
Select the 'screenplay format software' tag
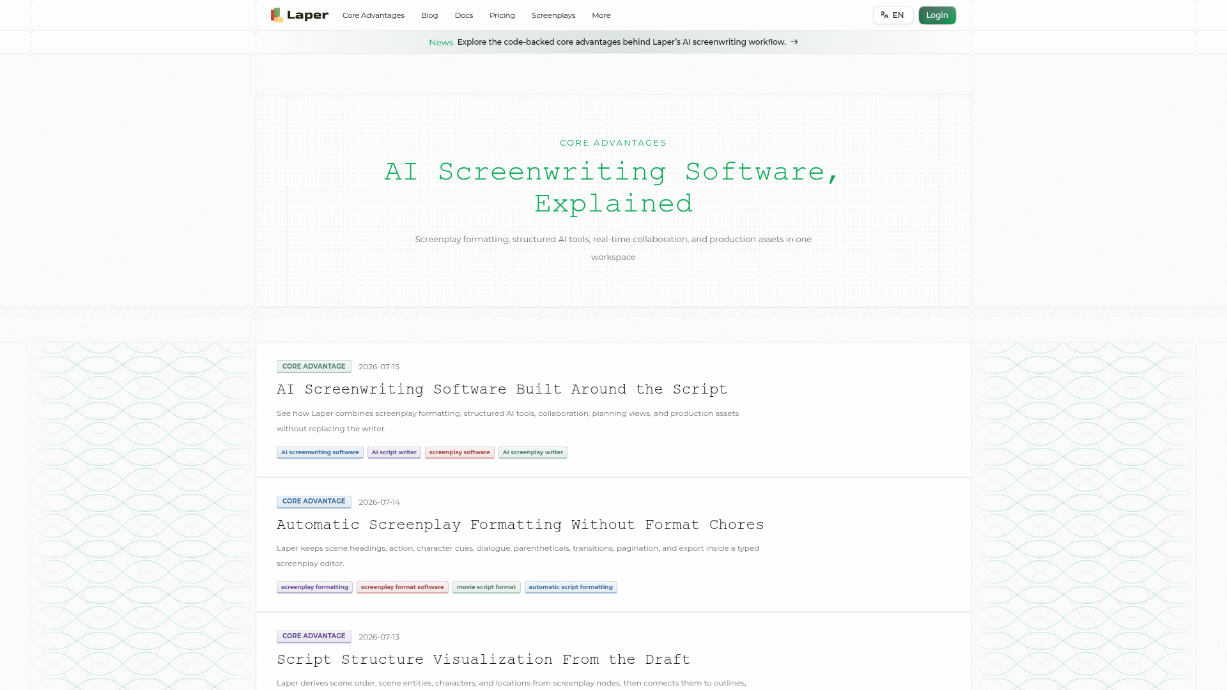403,587
